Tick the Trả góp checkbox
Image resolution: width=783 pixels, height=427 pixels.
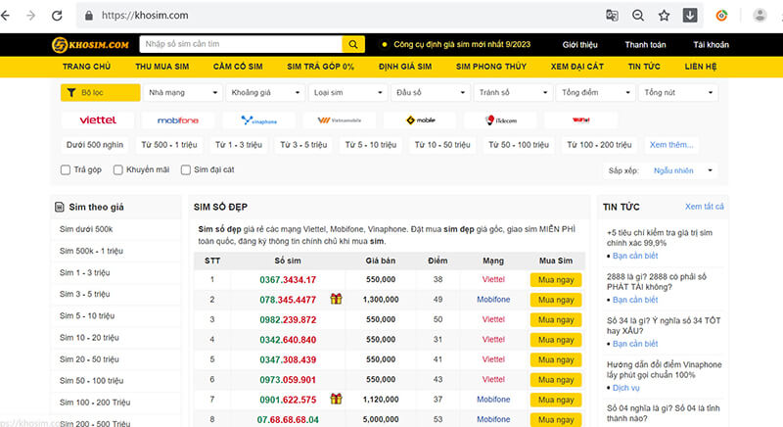66,169
